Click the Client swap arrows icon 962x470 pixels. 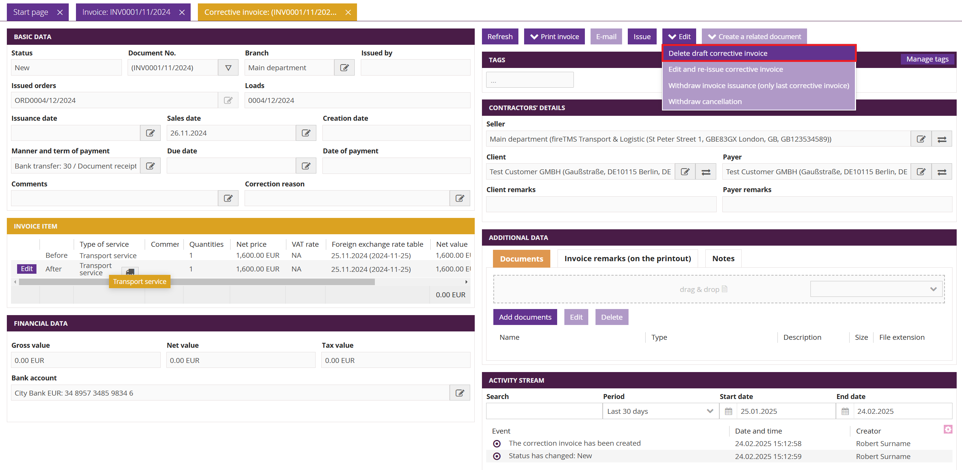point(706,172)
